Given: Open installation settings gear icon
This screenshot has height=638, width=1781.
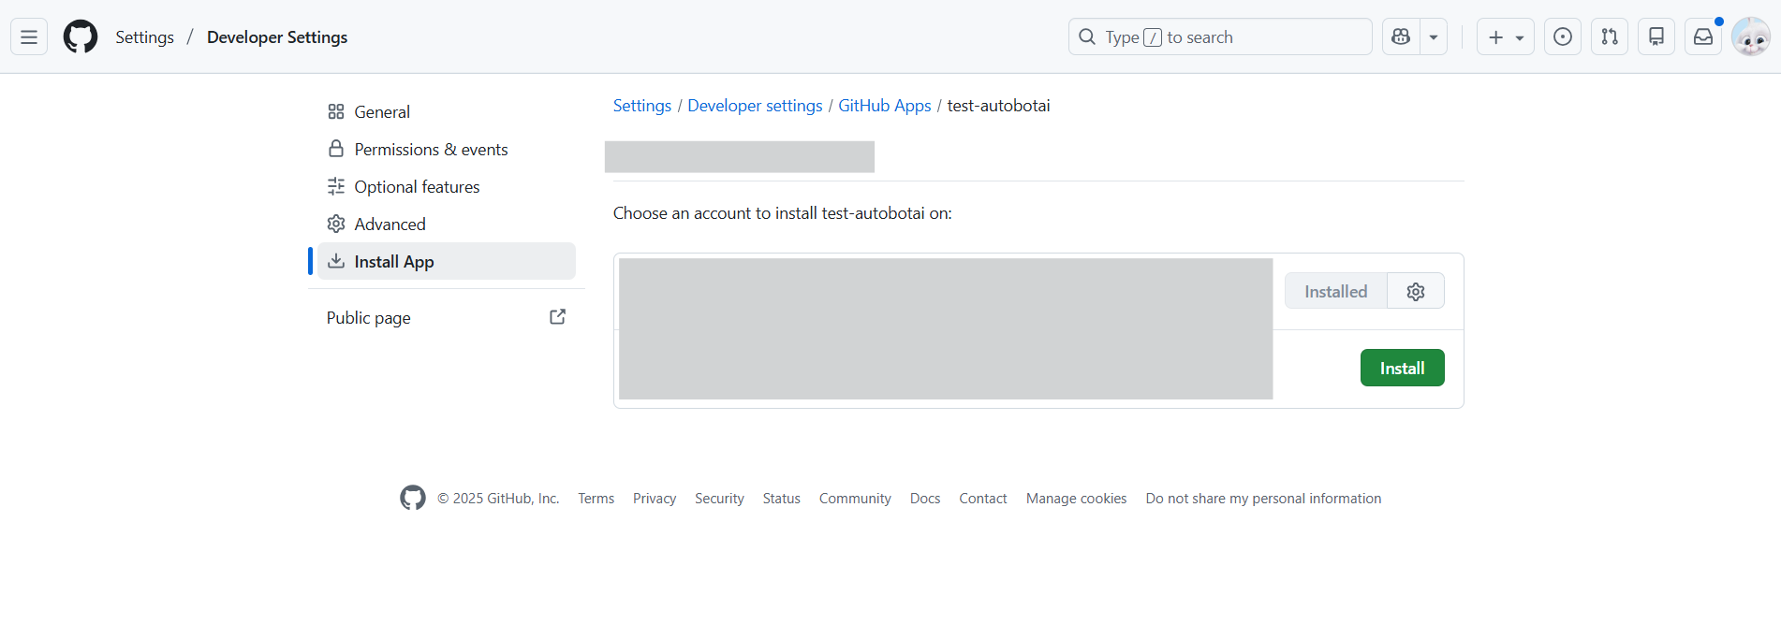Looking at the screenshot, I should (x=1416, y=291).
